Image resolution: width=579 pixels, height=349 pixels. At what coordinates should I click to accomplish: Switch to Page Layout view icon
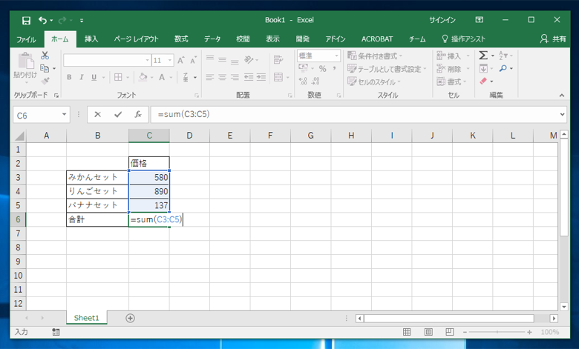click(428, 332)
